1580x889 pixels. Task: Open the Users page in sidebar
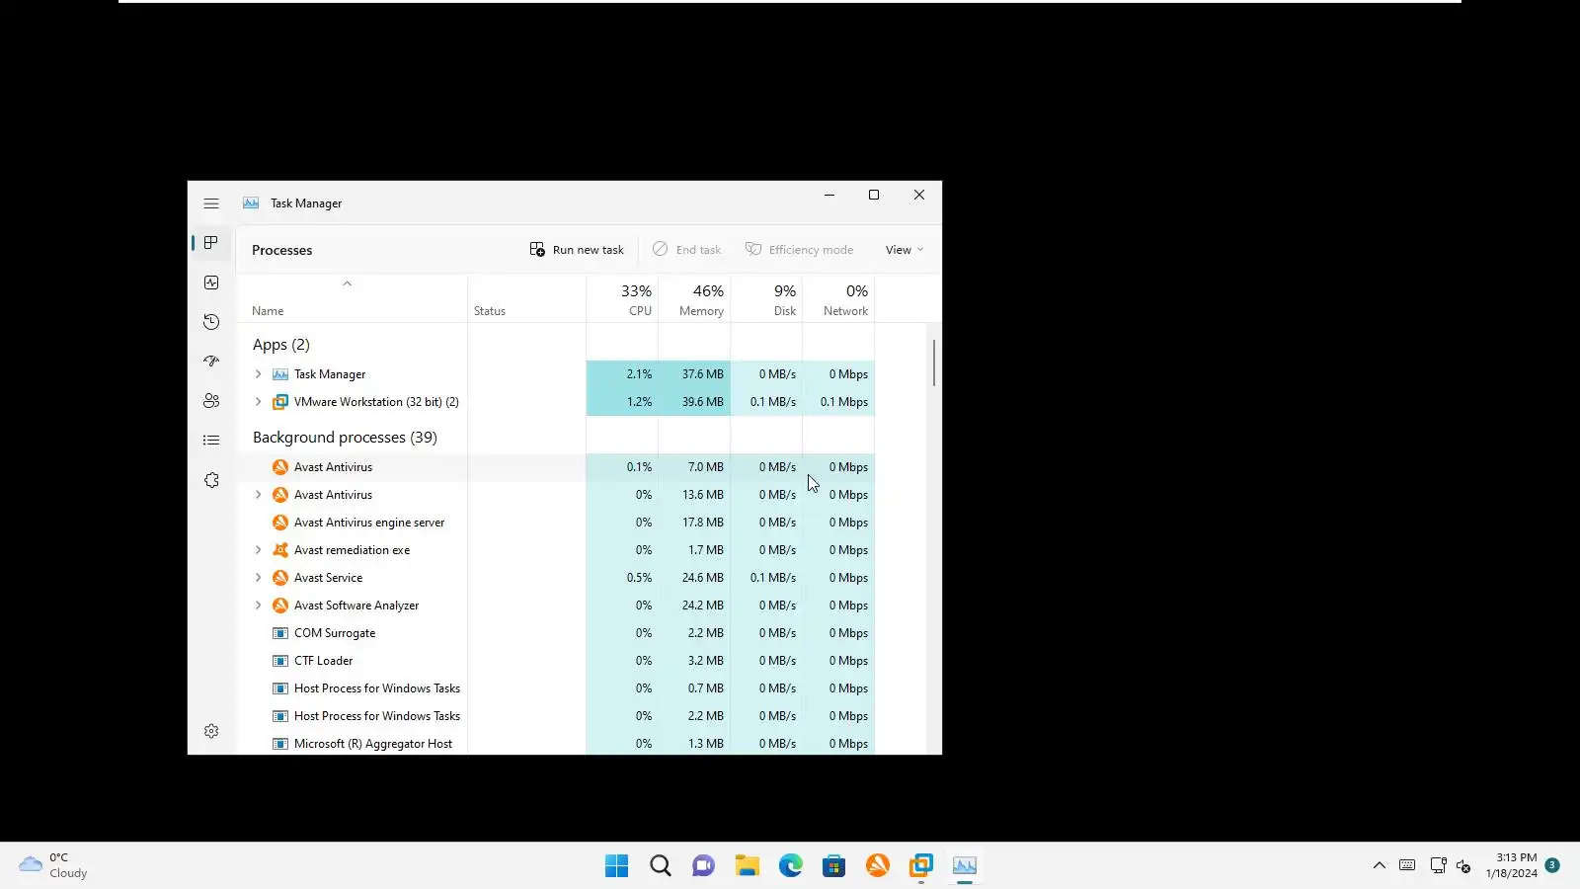coord(211,401)
